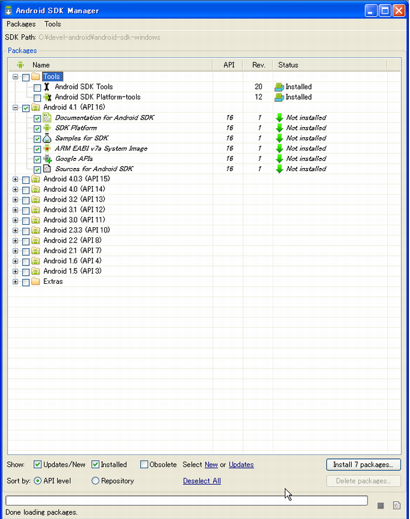
Task: Click the Android 3.2 (API 13) folder icon
Action: [x=35, y=200]
